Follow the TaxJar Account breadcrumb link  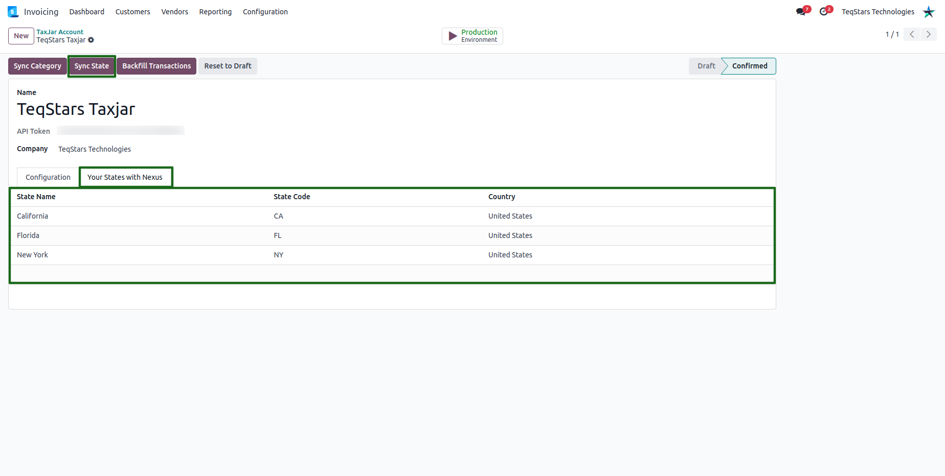[60, 32]
